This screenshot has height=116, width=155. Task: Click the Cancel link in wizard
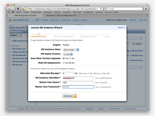(120, 27)
